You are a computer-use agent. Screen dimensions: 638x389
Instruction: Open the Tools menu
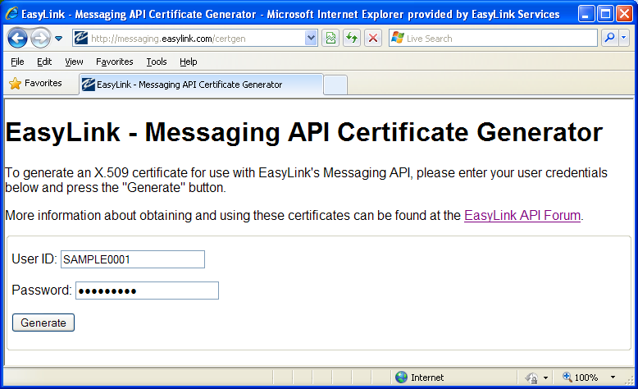[x=157, y=62]
